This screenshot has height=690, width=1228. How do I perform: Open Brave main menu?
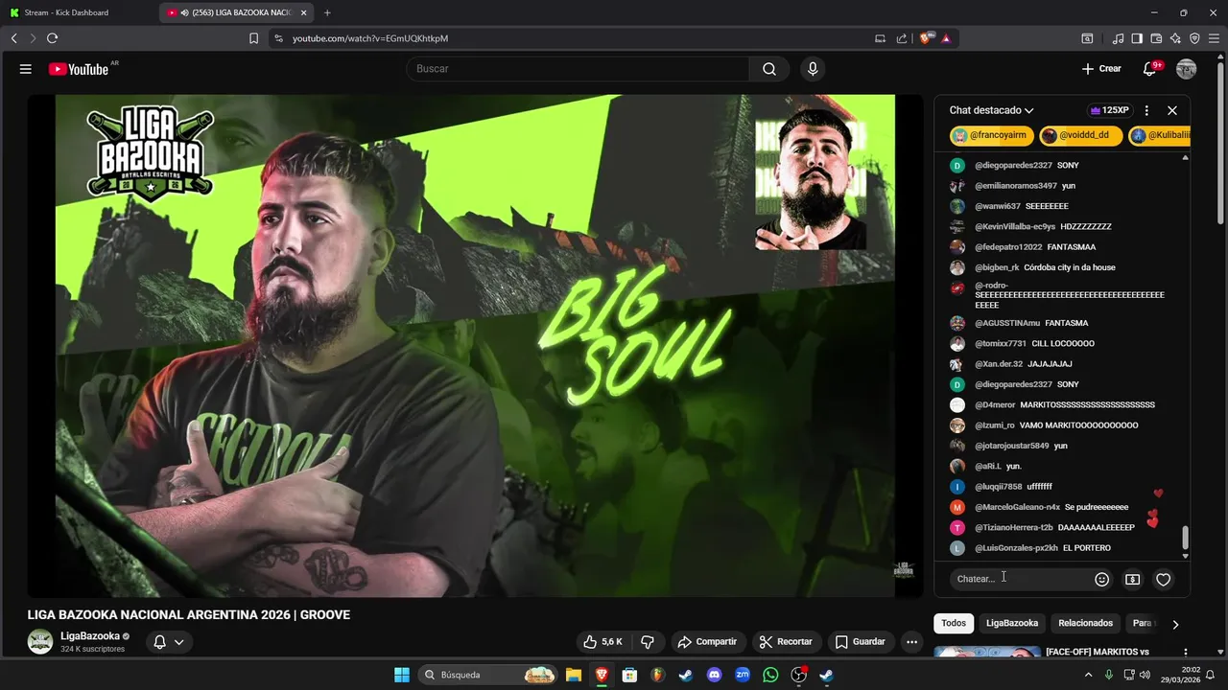pos(1214,38)
